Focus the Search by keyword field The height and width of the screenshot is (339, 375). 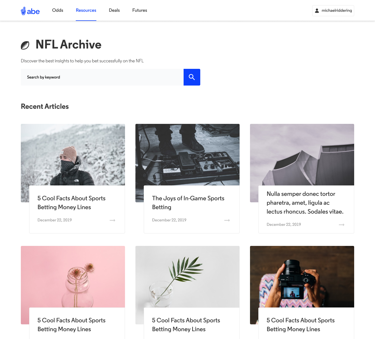point(102,77)
